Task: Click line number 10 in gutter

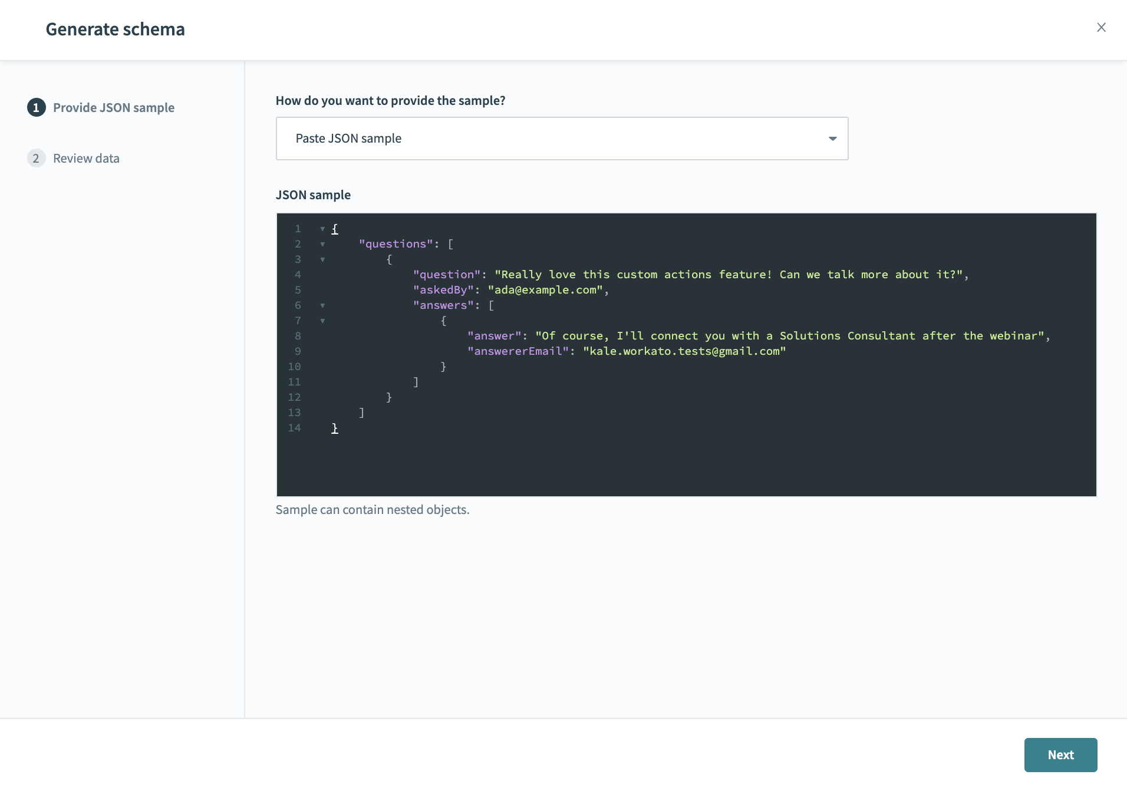Action: coord(294,367)
